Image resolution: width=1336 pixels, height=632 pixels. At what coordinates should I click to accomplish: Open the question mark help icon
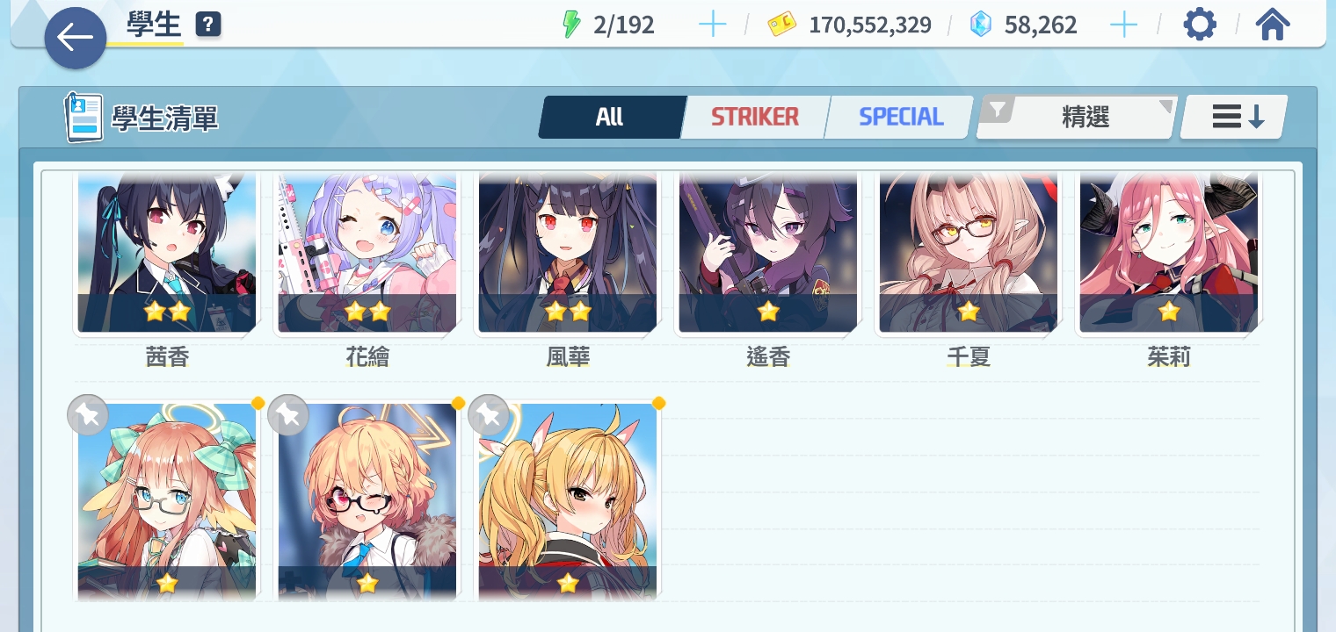(208, 25)
